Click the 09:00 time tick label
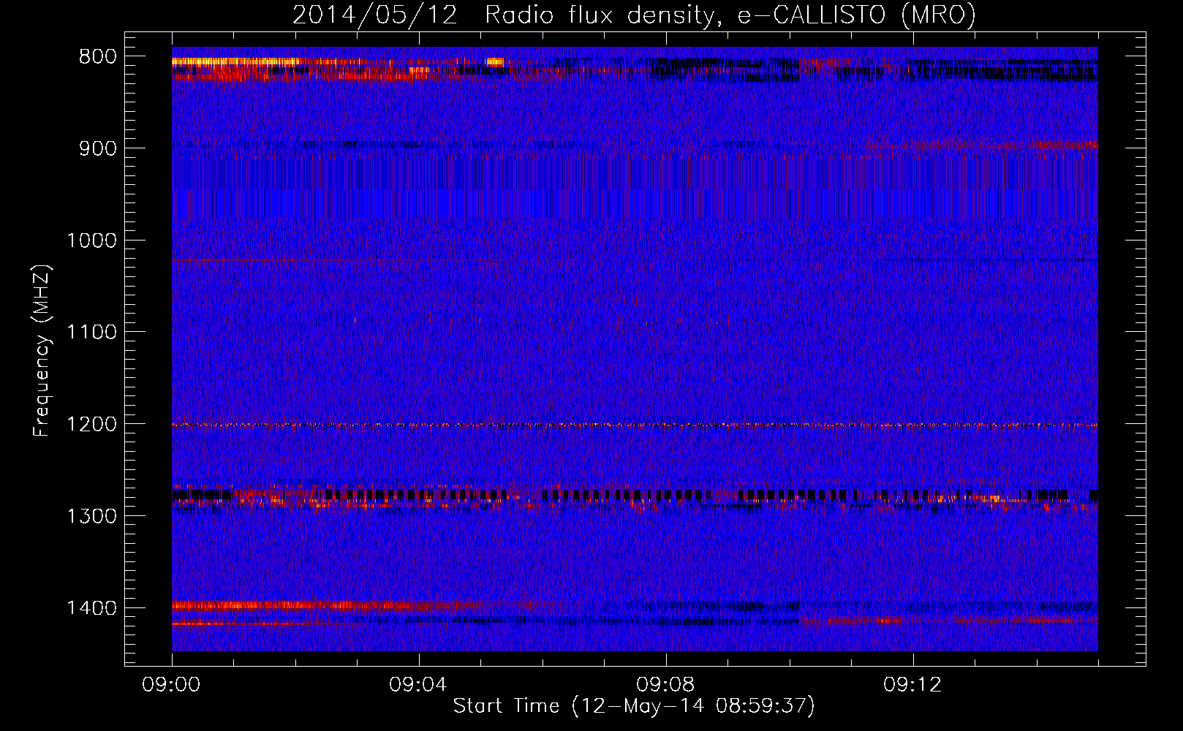 [x=171, y=685]
